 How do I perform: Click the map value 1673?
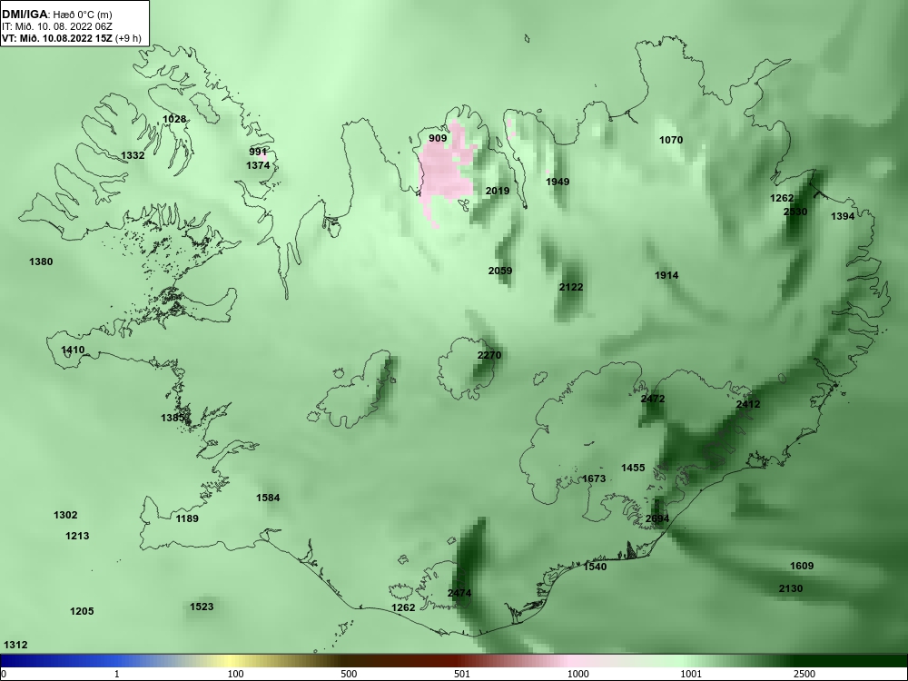[x=594, y=479]
